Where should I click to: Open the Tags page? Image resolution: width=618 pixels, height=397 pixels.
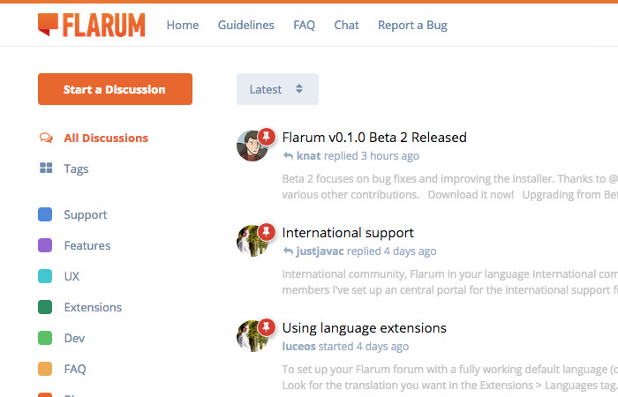(x=76, y=169)
